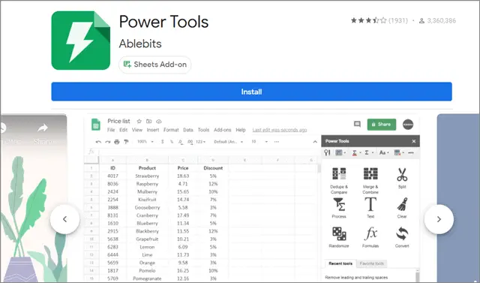Open the 123 number format dropdown
The image size is (480, 283).
click(201, 142)
